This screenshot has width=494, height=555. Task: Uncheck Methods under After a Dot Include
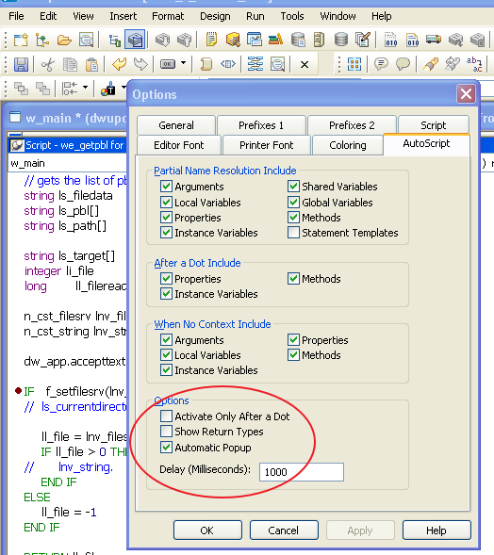[x=293, y=279]
